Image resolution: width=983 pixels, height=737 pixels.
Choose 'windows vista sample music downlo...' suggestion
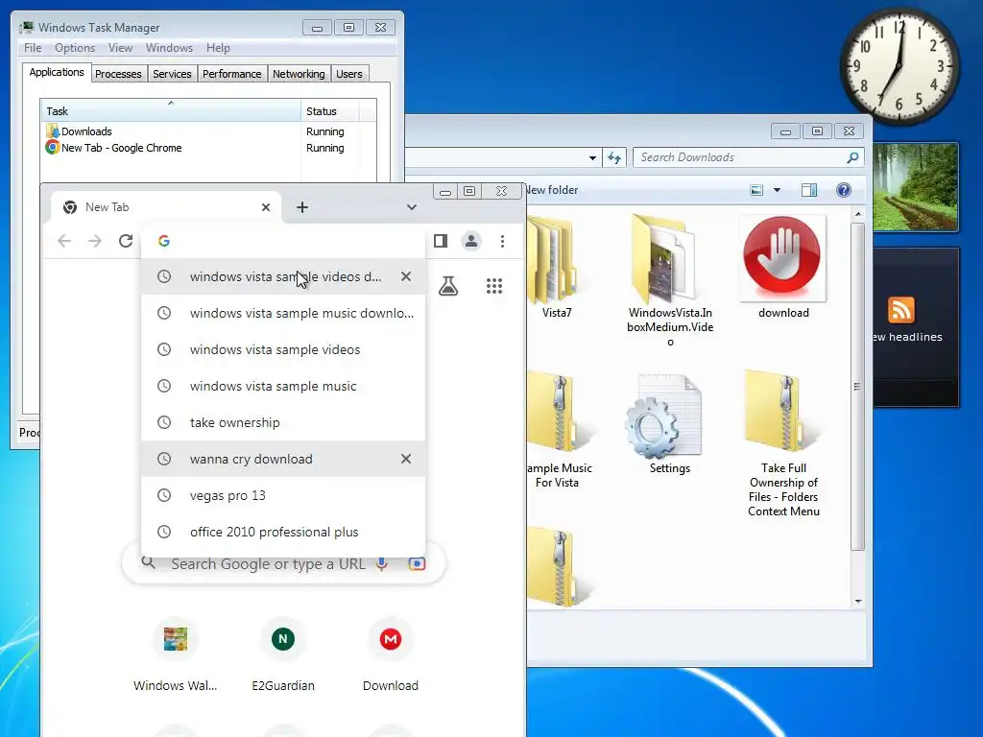click(x=283, y=313)
